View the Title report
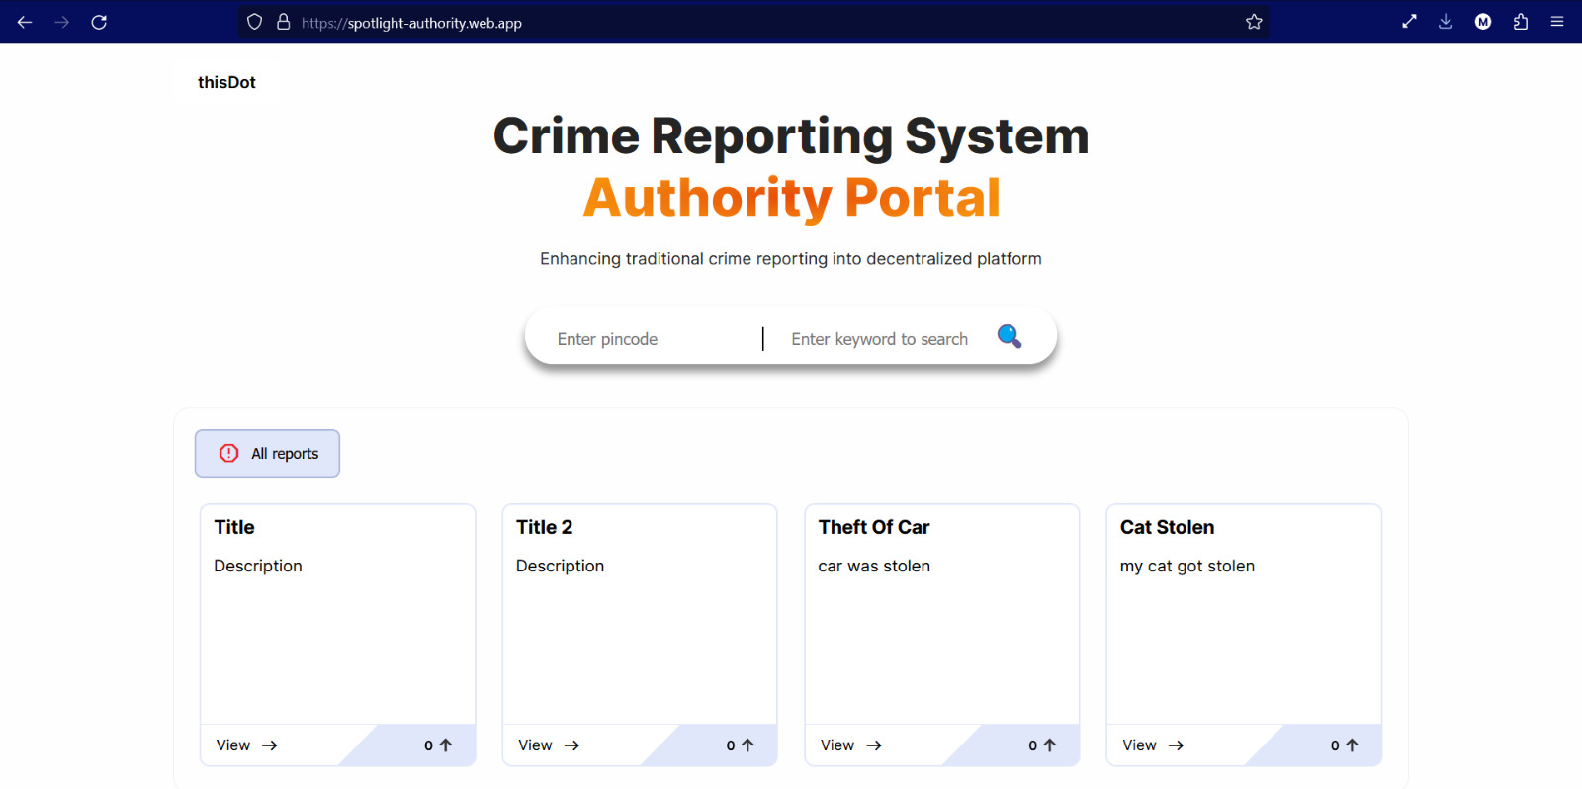 (x=246, y=745)
